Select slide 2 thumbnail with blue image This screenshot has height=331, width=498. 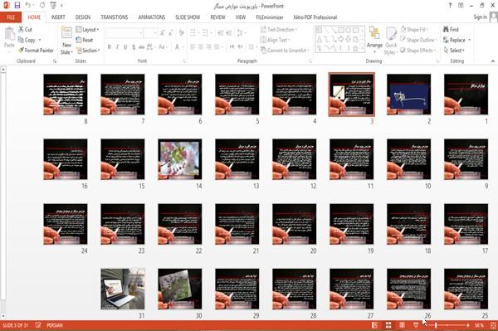(x=408, y=95)
